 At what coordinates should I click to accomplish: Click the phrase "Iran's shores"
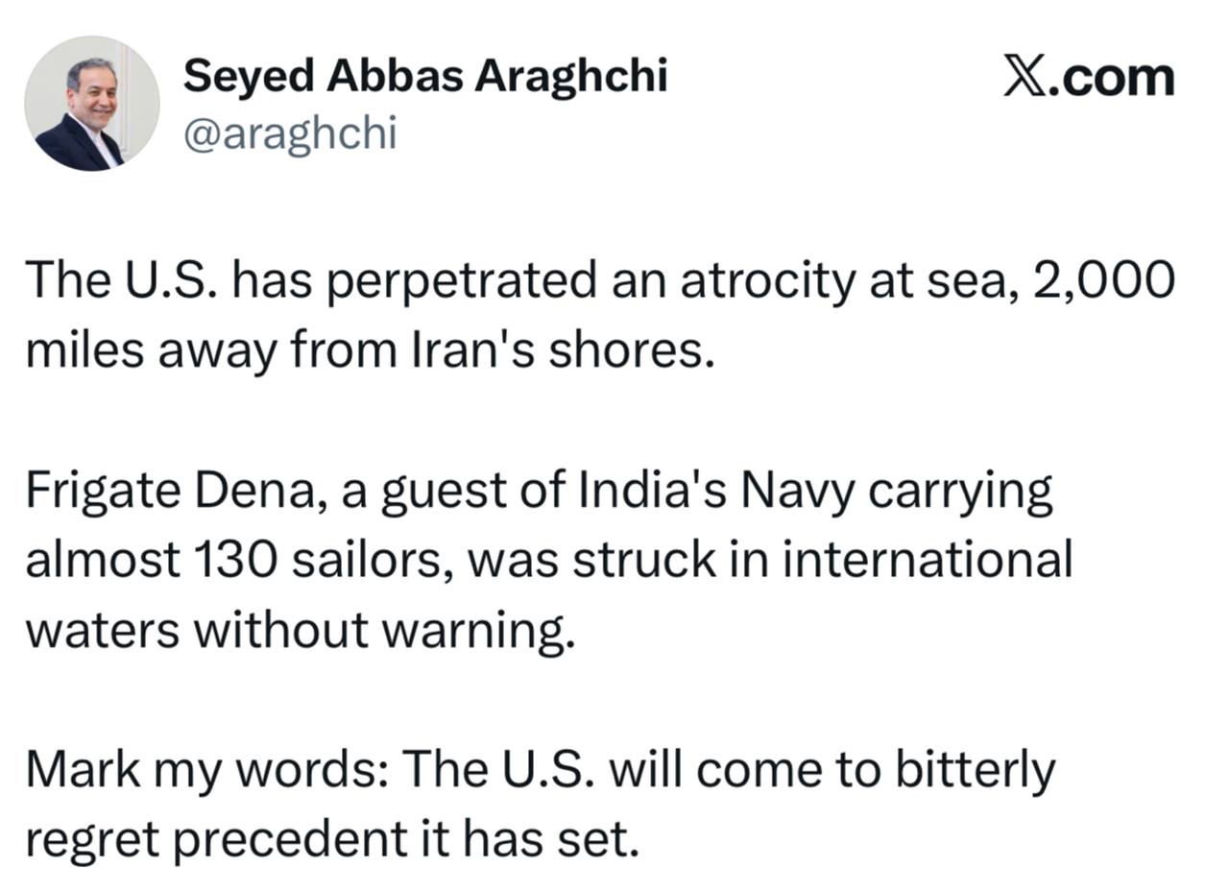[x=563, y=350]
